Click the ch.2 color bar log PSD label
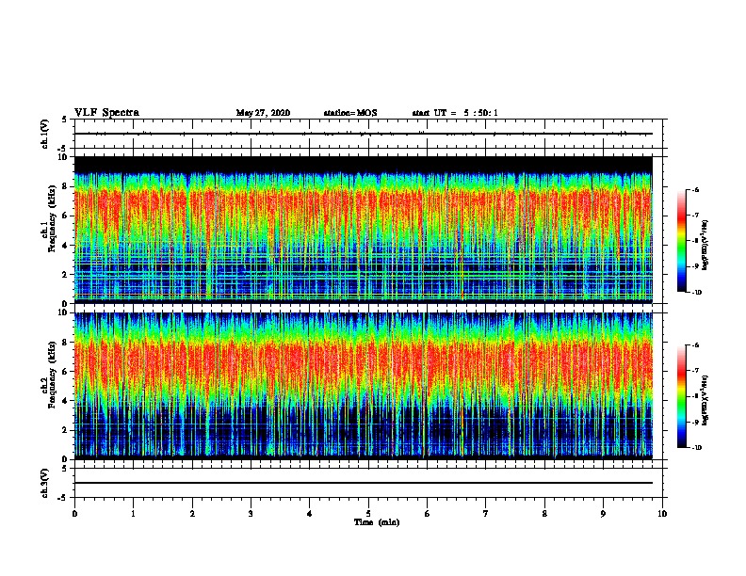The height and width of the screenshot is (576, 746). click(705, 400)
